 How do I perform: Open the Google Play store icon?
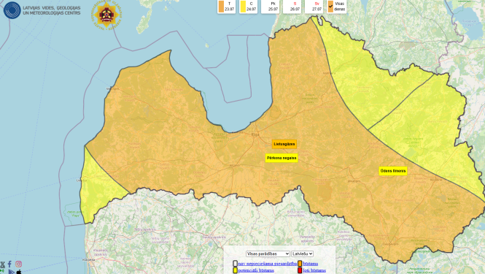point(12,272)
